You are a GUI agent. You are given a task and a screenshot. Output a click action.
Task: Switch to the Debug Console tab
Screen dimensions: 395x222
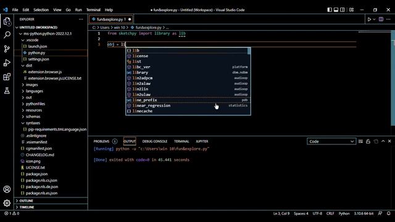point(155,141)
